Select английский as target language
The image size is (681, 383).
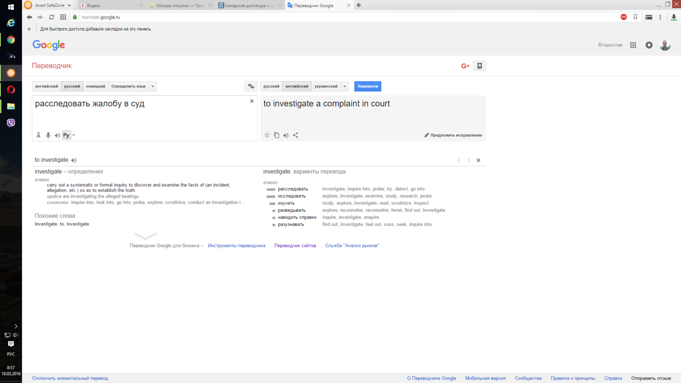click(x=297, y=86)
